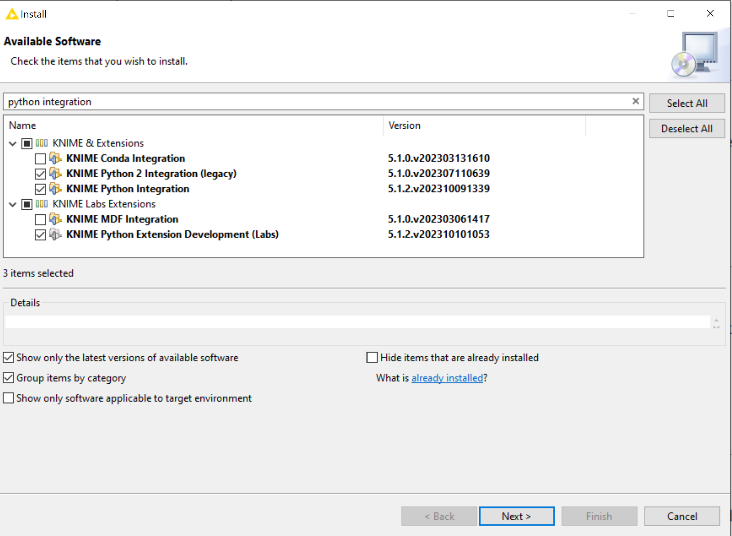Click the Version column header

click(404, 125)
